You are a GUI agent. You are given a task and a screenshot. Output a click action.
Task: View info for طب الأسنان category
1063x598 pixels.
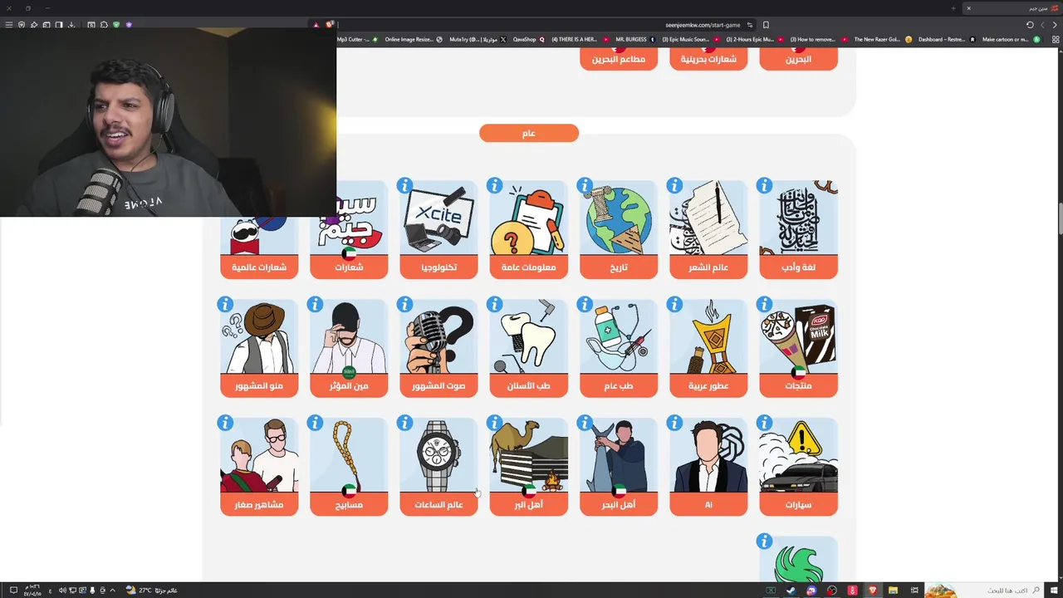pyautogui.click(x=494, y=305)
